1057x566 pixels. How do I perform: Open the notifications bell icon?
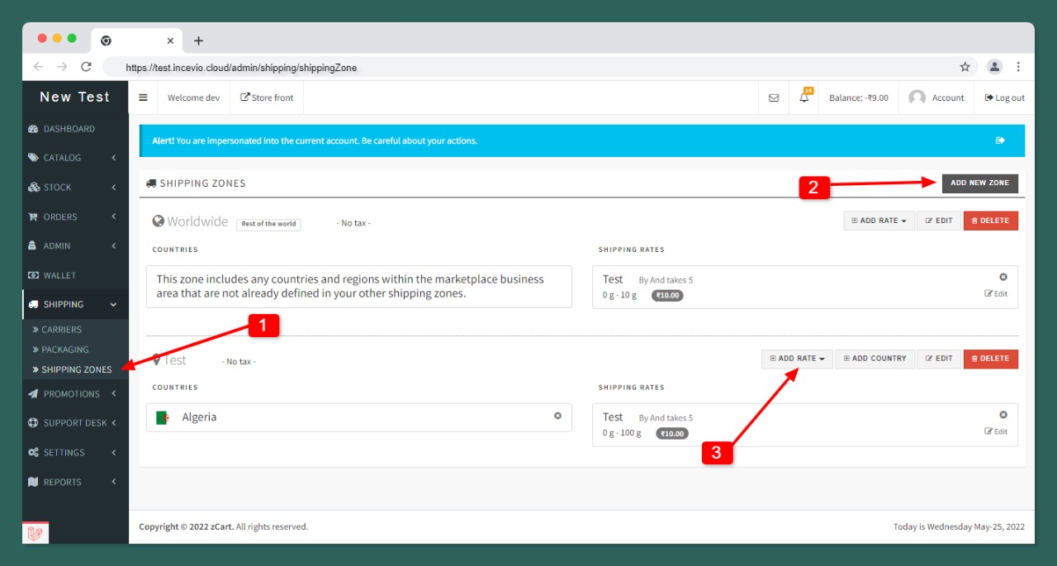[x=804, y=98]
